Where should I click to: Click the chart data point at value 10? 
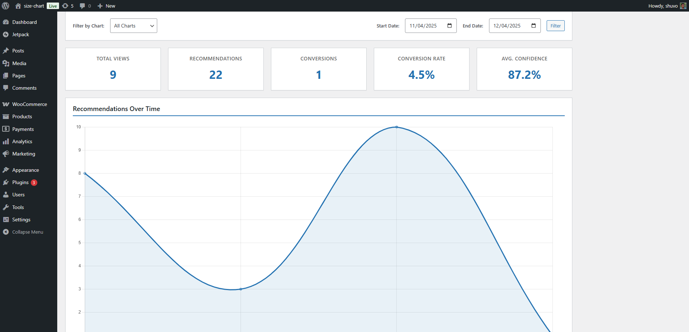[x=397, y=127]
